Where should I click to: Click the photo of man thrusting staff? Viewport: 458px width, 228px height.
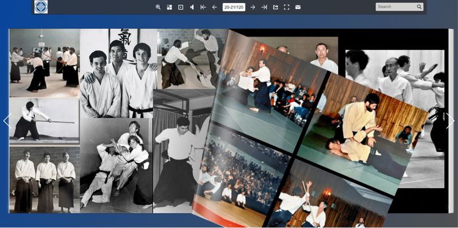pyautogui.click(x=44, y=121)
